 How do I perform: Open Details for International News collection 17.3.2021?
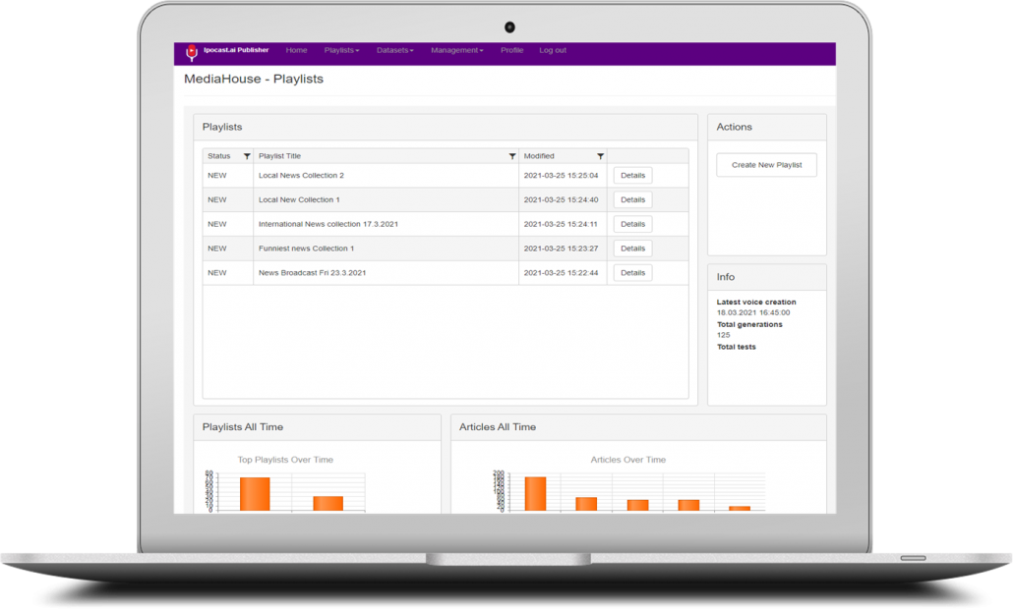pyautogui.click(x=632, y=225)
